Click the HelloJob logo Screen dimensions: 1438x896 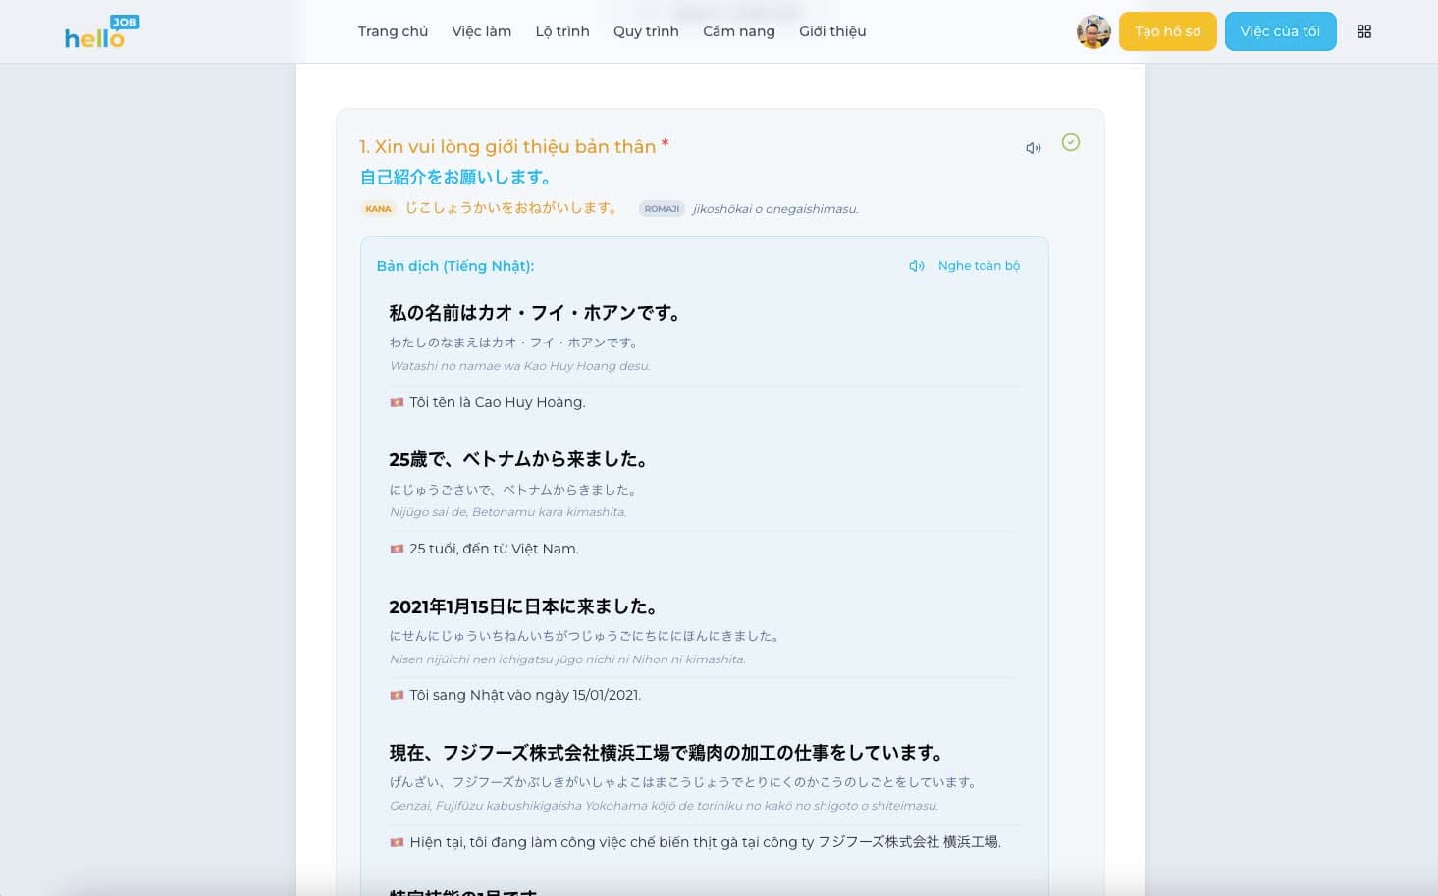click(102, 31)
